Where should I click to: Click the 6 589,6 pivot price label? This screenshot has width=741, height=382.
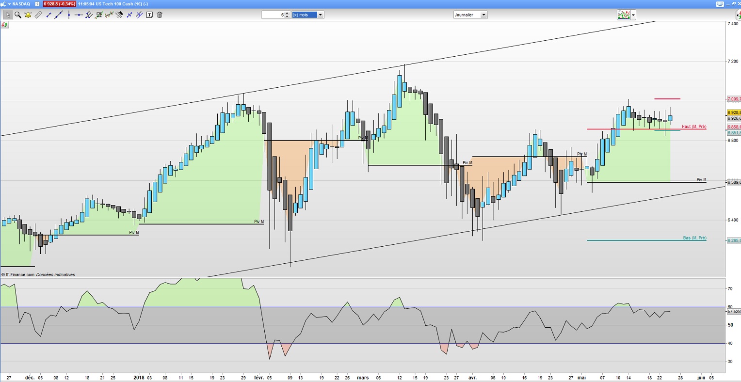(734, 182)
